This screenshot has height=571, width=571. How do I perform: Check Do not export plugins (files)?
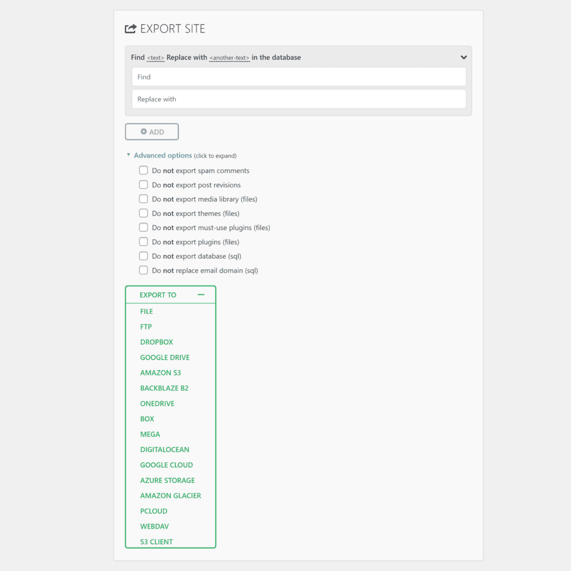pos(143,242)
